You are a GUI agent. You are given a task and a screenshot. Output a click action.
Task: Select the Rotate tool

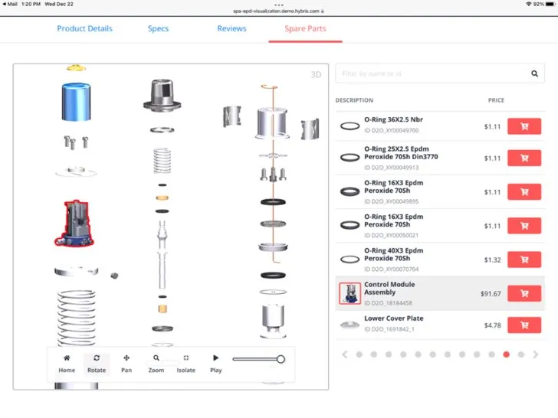97,363
